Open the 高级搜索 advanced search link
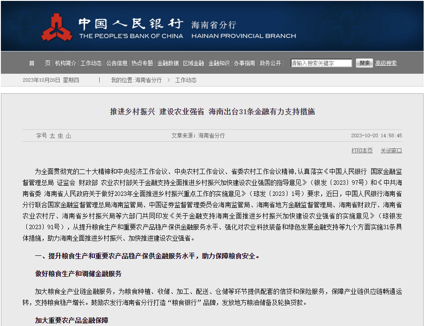This screenshot has width=425, height=326. click(386, 63)
